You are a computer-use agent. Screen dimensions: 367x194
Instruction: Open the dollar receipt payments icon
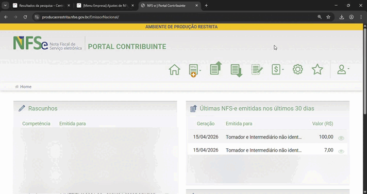[x=276, y=69]
